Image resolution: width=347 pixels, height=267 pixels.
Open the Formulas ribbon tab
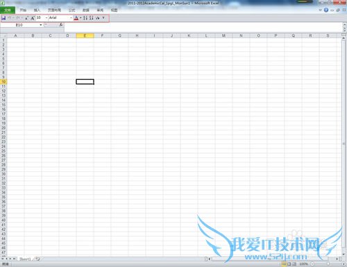click(72, 10)
